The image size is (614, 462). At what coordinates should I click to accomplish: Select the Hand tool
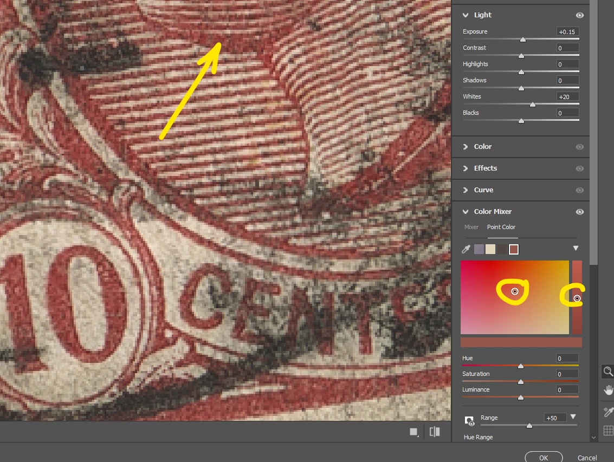pos(608,391)
